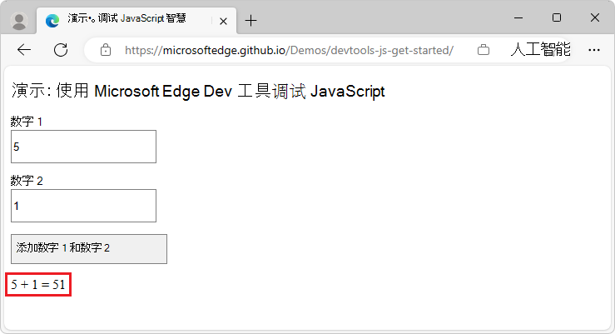Open the briefcase icon in address bar
This screenshot has height=334, width=615.
[x=484, y=50]
